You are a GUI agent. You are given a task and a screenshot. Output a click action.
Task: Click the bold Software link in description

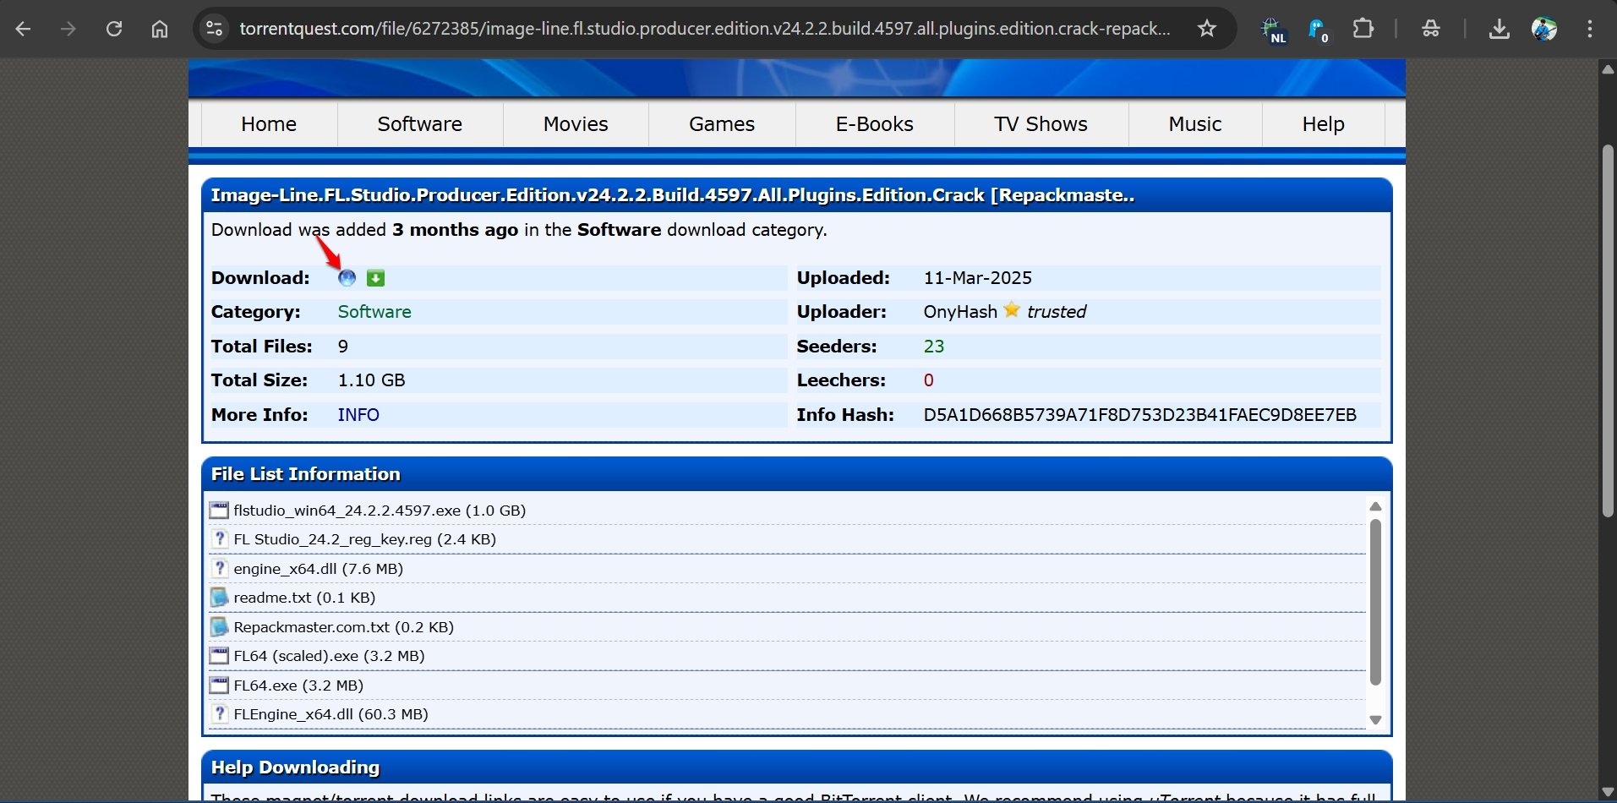620,230
